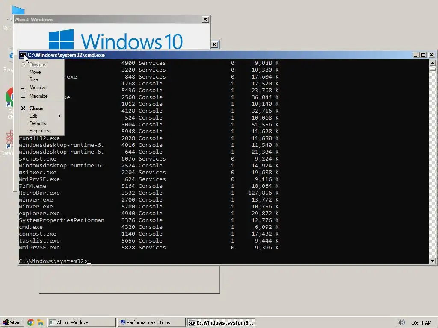Screen dimensions: 438x328
Task: Click PID 5656 in tasklist output
Action: pyautogui.click(x=128, y=241)
